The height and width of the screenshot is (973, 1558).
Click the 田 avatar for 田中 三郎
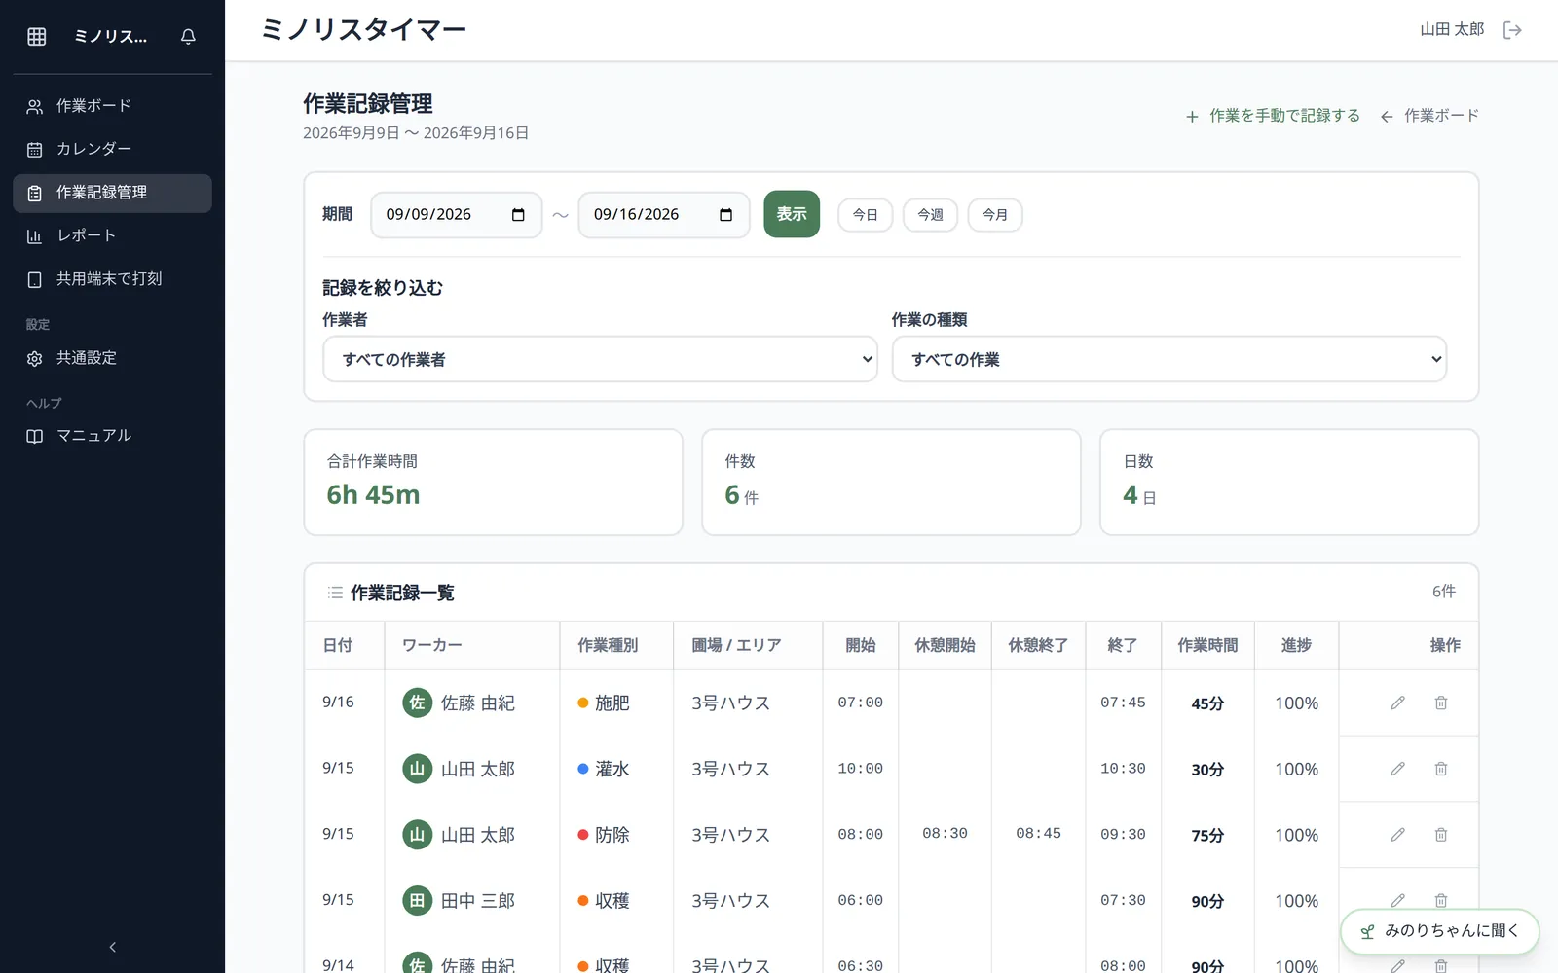pyautogui.click(x=418, y=901)
